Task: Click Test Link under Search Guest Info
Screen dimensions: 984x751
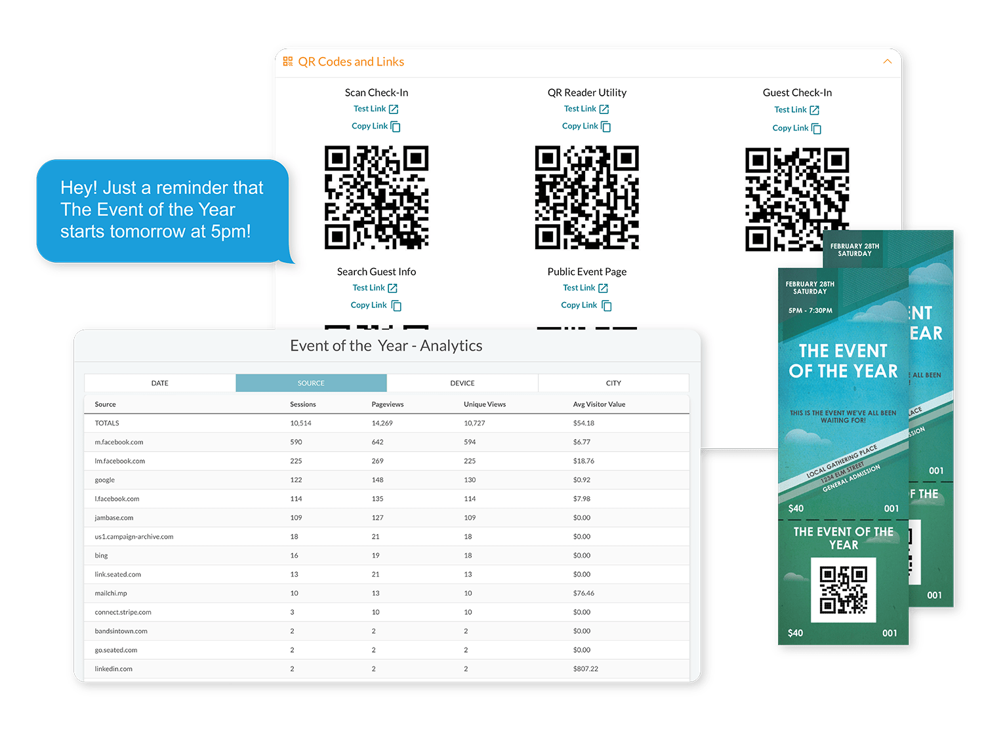Action: (369, 288)
